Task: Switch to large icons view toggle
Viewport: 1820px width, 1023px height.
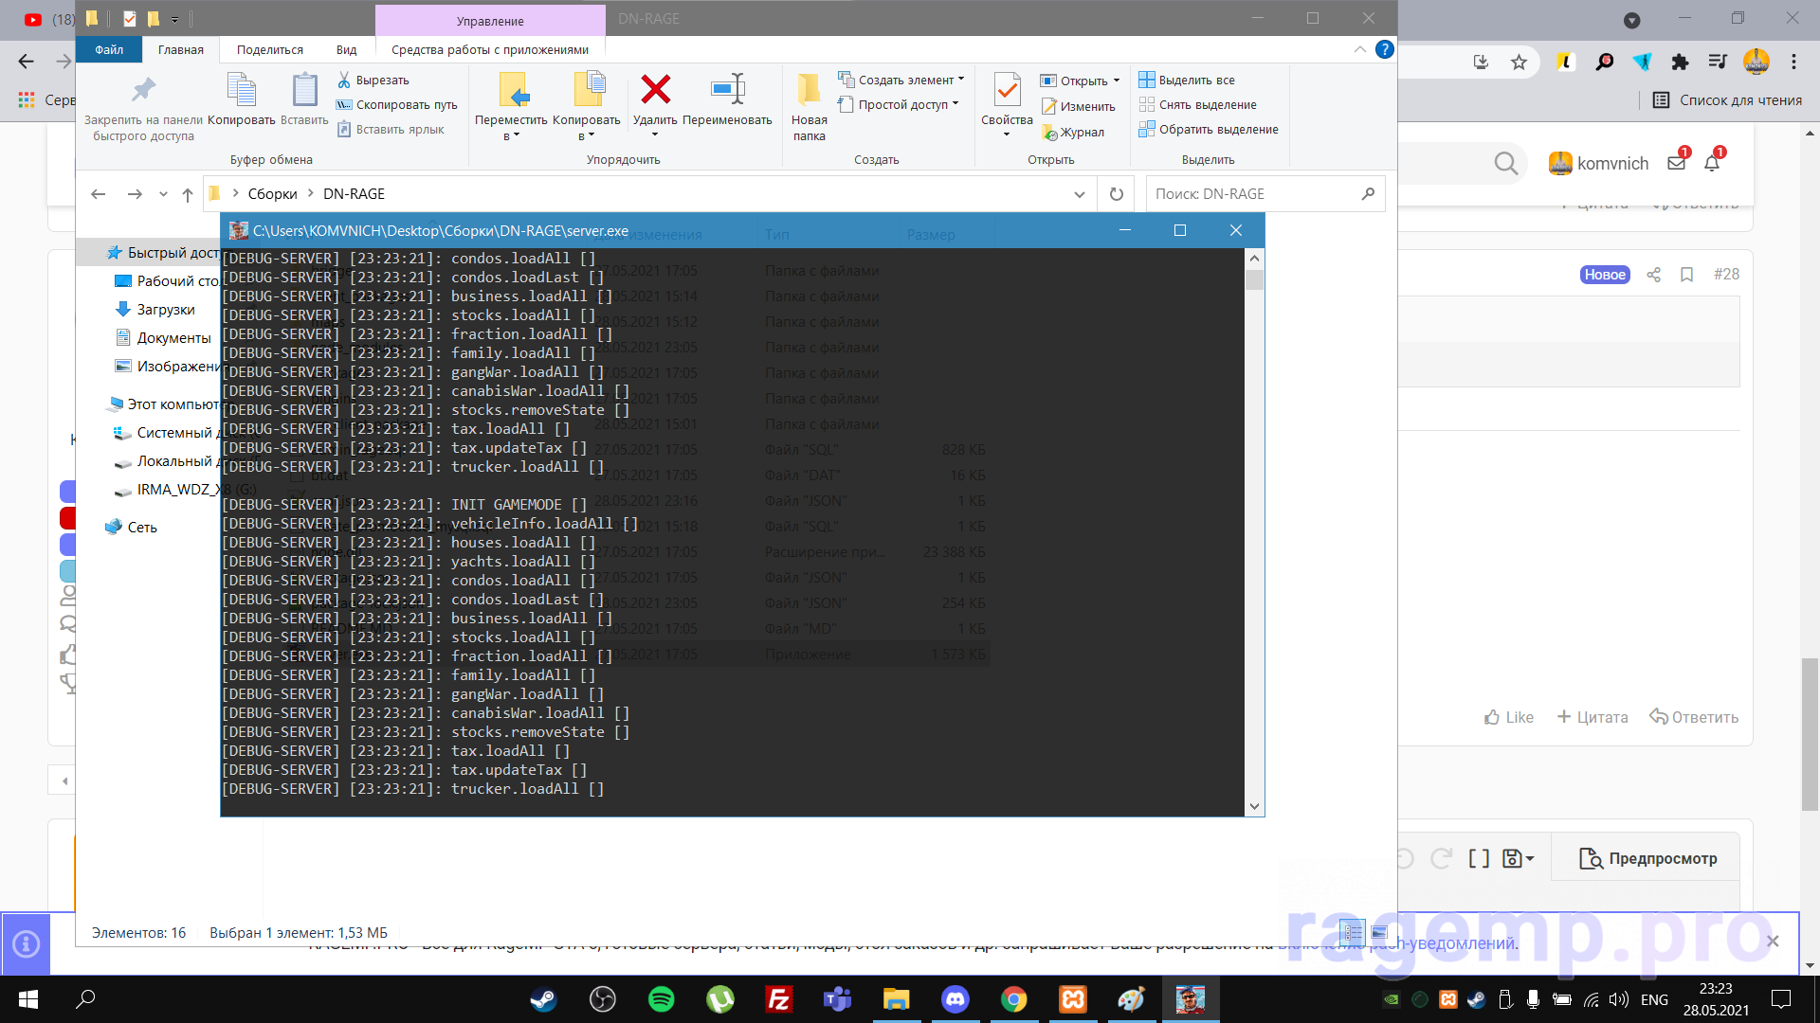Action: point(1379,933)
